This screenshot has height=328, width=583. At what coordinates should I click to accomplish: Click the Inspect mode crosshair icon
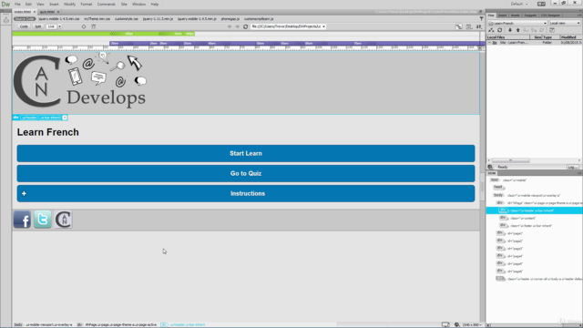click(84, 26)
